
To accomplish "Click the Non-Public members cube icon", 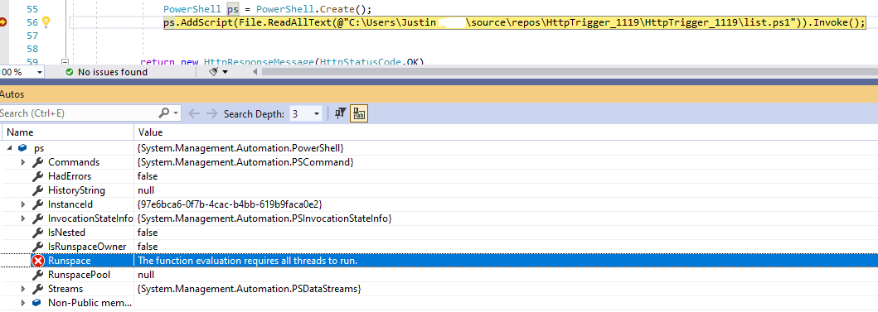I will [37, 303].
